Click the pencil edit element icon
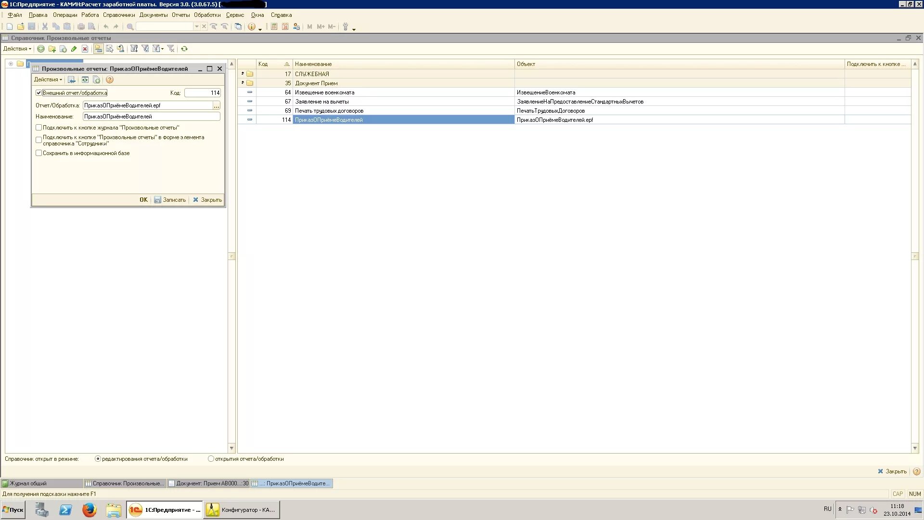Image resolution: width=924 pixels, height=520 pixels. tap(74, 49)
